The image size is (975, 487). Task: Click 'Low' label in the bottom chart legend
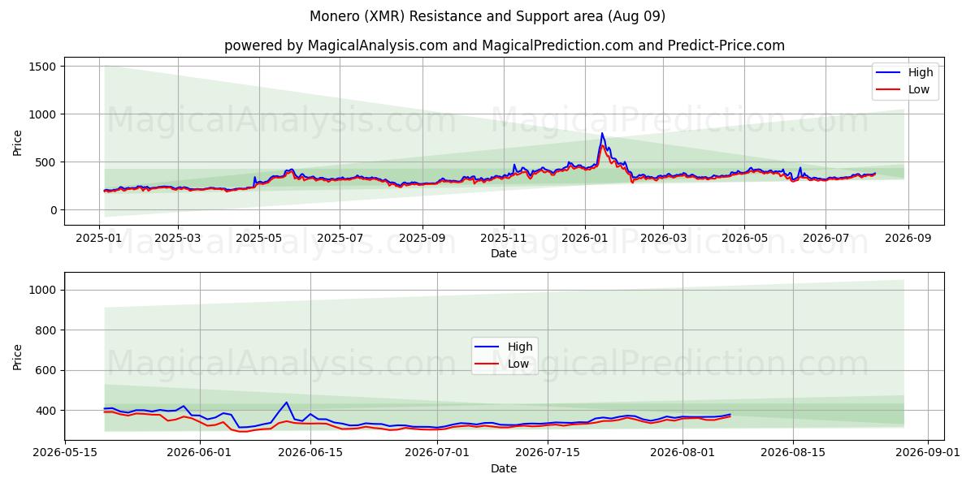click(518, 364)
